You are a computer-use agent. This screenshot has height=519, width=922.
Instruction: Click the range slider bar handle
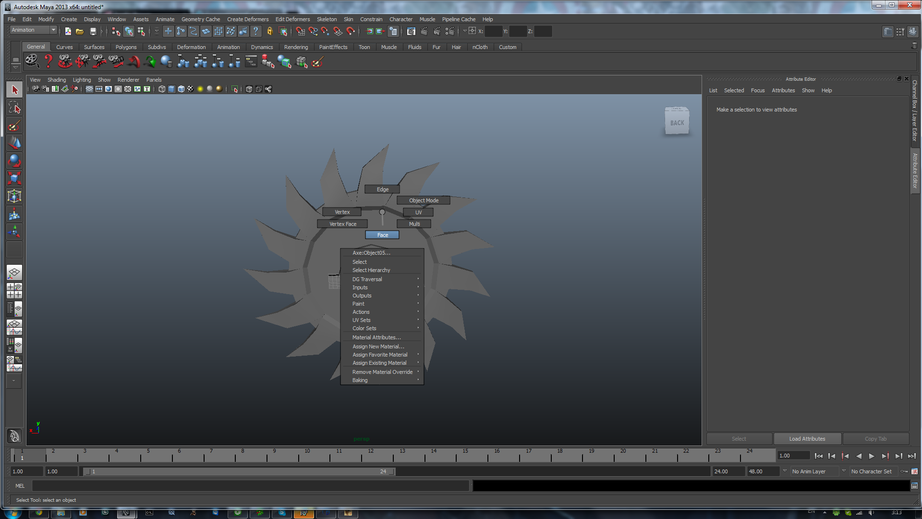pos(239,471)
